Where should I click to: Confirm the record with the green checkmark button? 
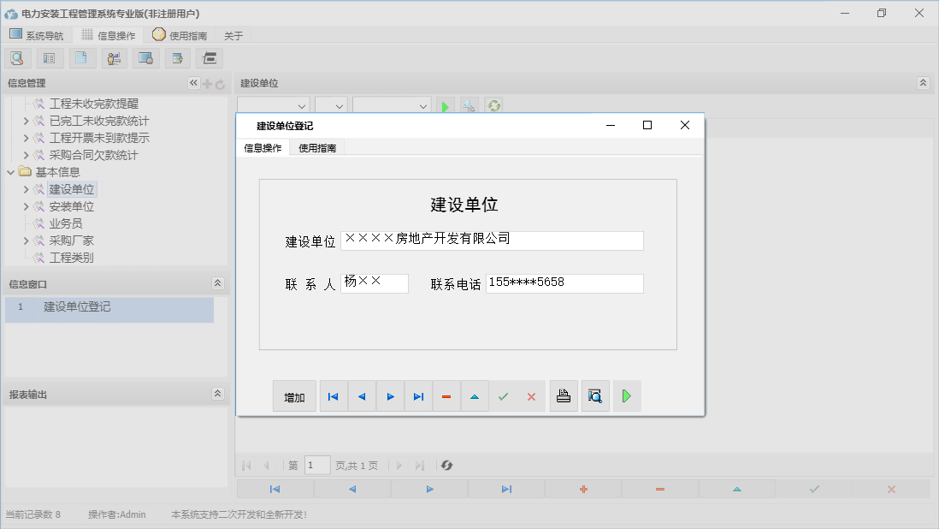pyautogui.click(x=503, y=395)
